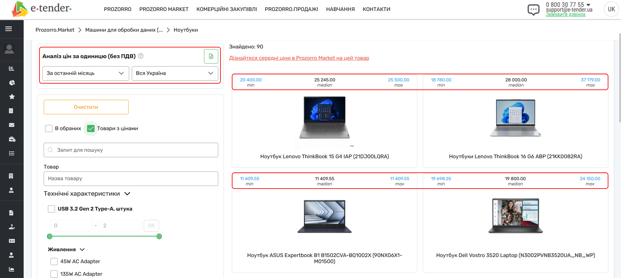The width and height of the screenshot is (621, 278).
Task: Open the hamburger menu in sidebar
Action: (x=9, y=29)
